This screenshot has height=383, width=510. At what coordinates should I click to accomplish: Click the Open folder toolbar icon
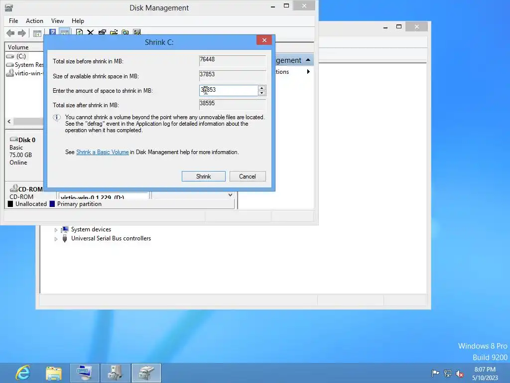(x=114, y=32)
